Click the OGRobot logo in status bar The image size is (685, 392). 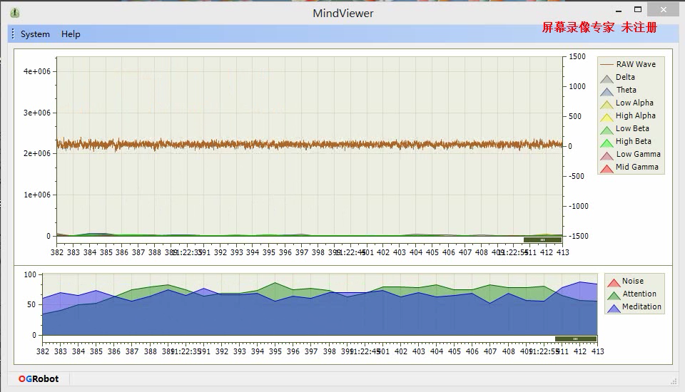pyautogui.click(x=39, y=379)
